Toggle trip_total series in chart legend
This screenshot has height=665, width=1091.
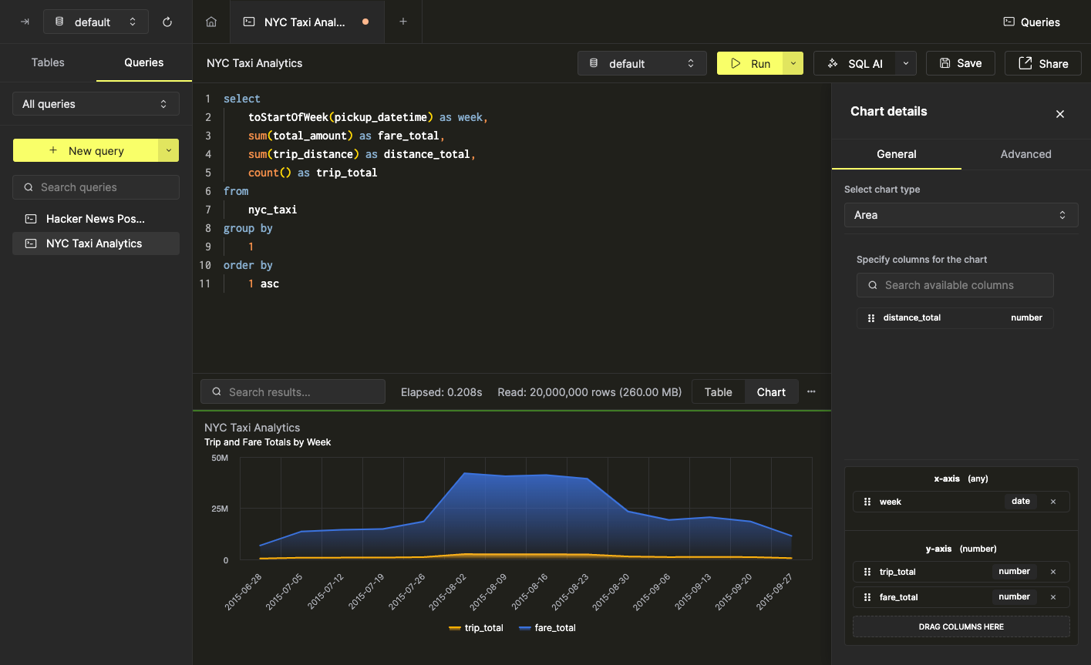coord(476,628)
